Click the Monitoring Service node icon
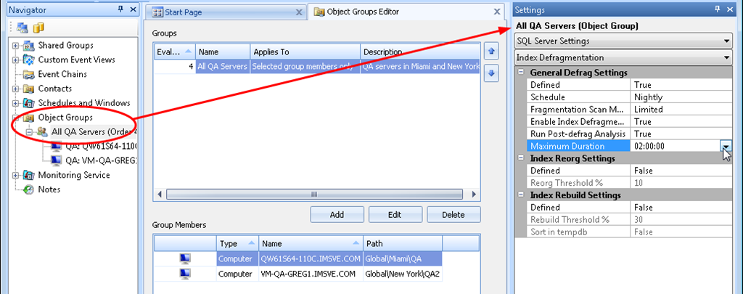The width and height of the screenshot is (743, 294). click(29, 175)
